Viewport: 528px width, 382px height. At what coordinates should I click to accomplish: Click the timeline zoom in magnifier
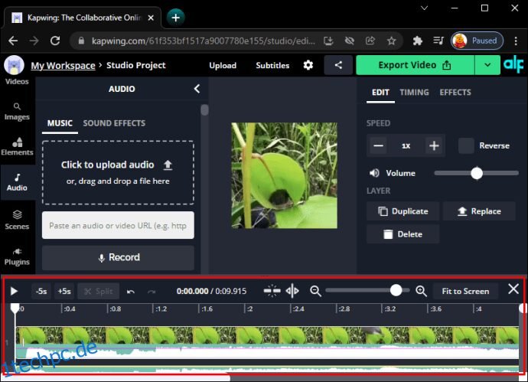point(422,291)
